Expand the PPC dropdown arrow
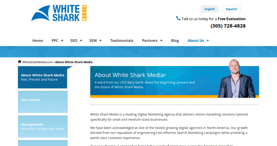Image resolution: width=277 pixels, height=146 pixels. point(62,41)
